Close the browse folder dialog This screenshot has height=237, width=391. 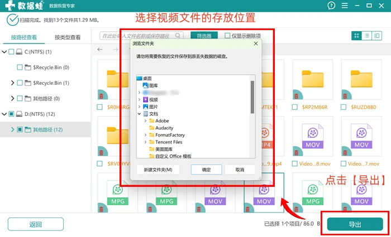[256, 43]
